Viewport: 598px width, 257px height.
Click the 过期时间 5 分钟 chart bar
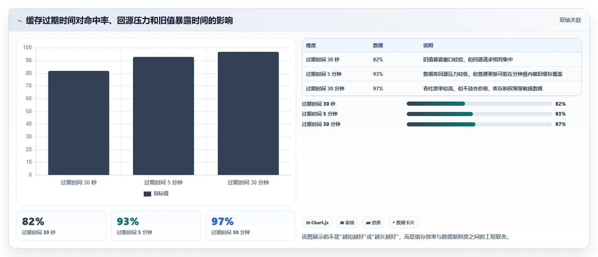164,116
